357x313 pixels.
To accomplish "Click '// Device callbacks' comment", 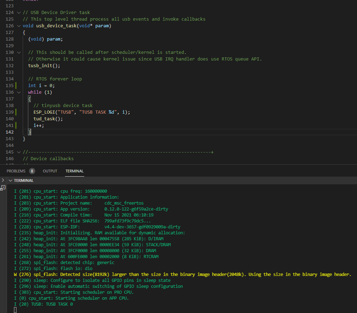I will click(48, 159).
